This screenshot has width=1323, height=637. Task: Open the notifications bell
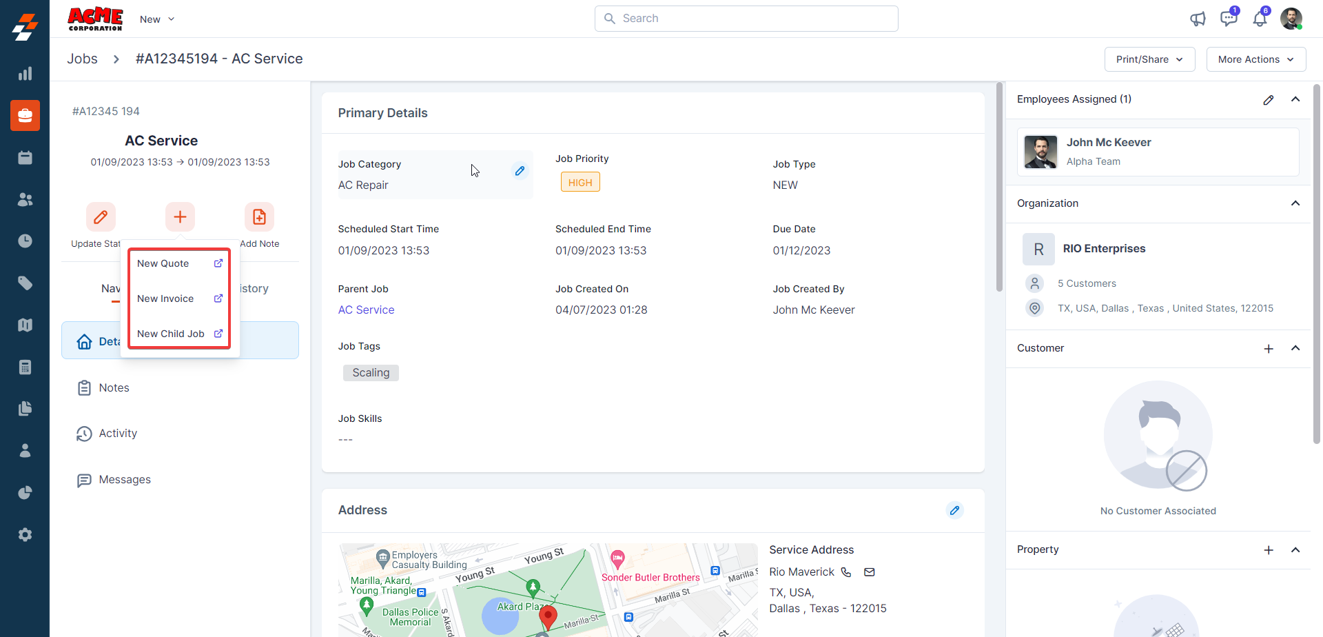(1260, 19)
